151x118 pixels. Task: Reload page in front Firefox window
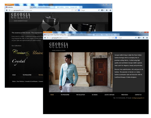click(113, 38)
